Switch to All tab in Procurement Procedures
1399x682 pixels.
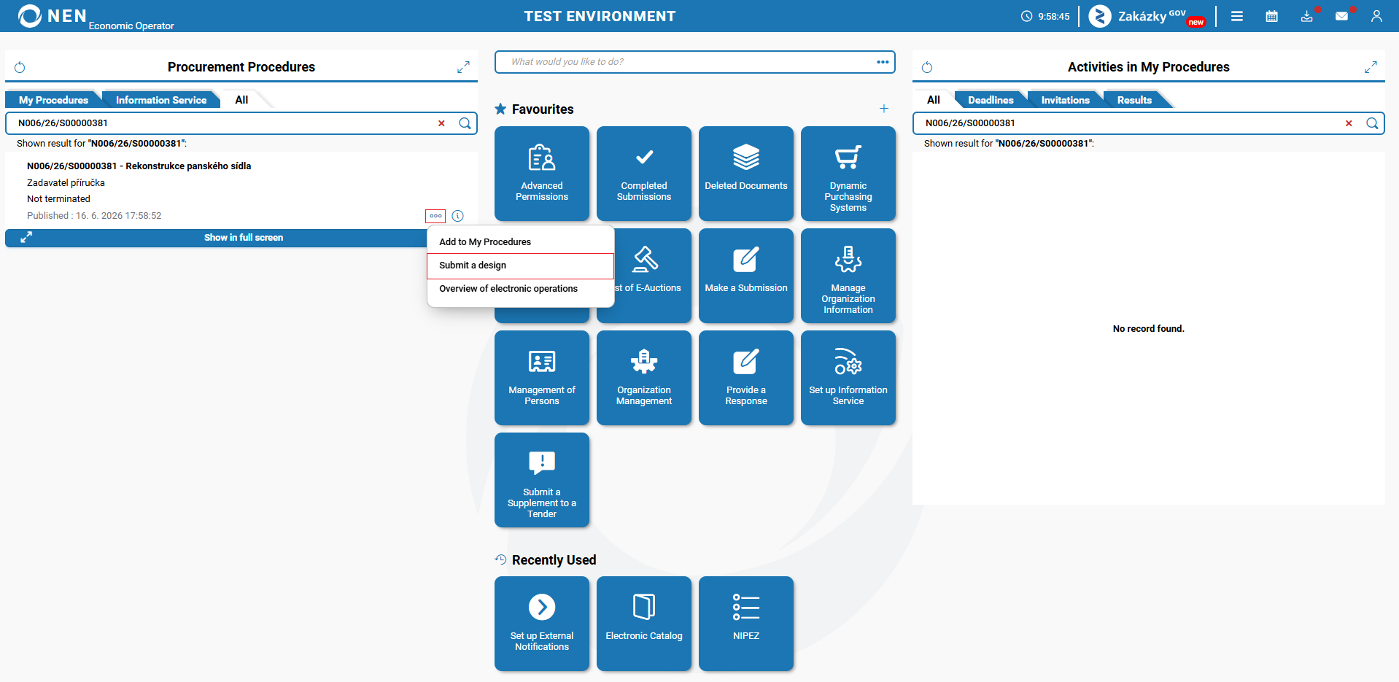[x=241, y=100]
